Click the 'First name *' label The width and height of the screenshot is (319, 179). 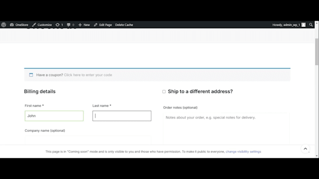click(x=34, y=106)
